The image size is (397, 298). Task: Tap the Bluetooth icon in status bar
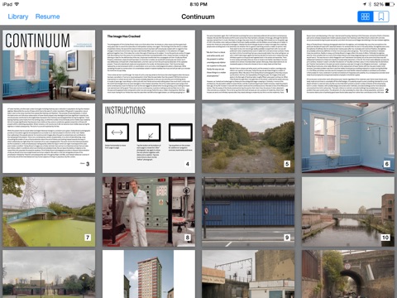click(370, 4)
